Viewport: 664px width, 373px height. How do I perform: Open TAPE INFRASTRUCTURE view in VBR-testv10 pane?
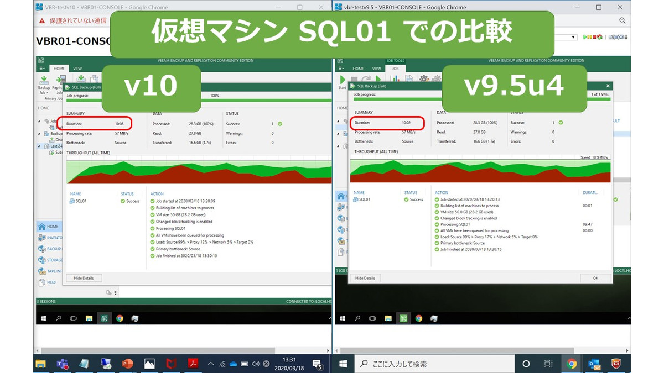(x=50, y=271)
